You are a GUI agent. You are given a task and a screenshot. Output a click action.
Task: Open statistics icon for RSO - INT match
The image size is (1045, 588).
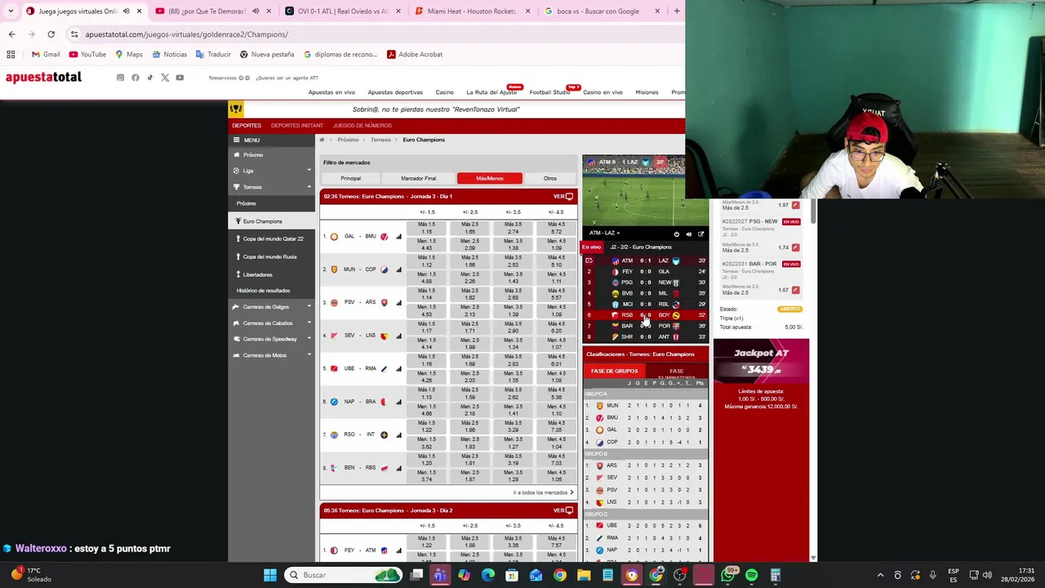(x=398, y=435)
